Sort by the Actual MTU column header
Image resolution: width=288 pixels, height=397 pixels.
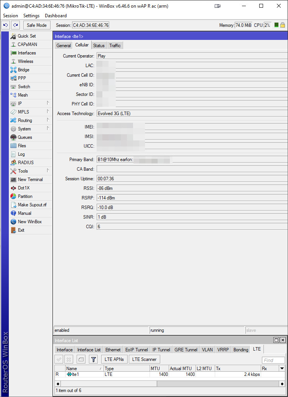click(182, 368)
